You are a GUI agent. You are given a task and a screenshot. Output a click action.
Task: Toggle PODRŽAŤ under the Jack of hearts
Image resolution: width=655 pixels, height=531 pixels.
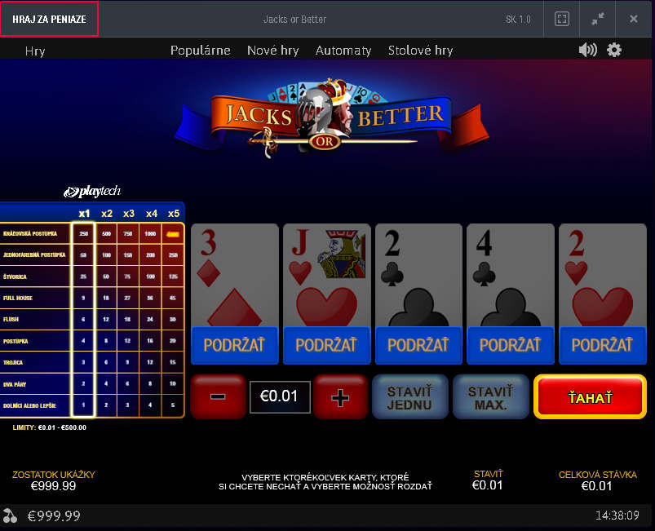pyautogui.click(x=326, y=345)
